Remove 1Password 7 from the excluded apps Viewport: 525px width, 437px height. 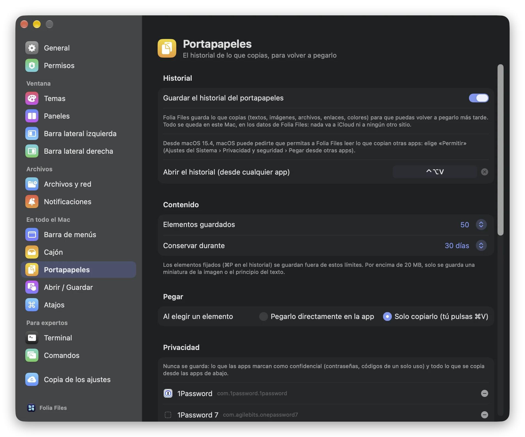tap(485, 415)
